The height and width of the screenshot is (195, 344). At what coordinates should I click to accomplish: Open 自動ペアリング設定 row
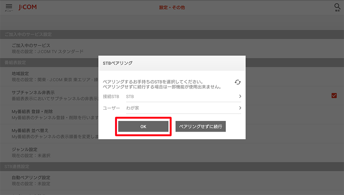[x=172, y=180]
